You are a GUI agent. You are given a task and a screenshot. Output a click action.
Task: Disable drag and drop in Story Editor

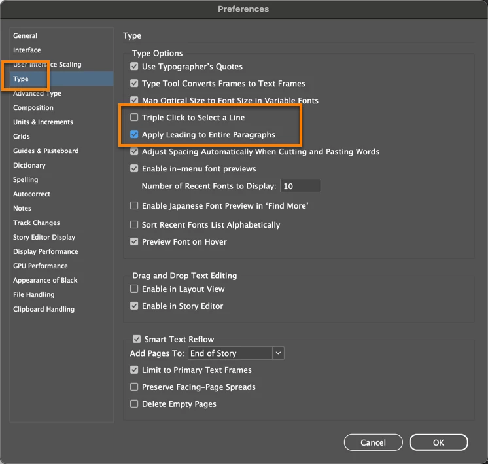(134, 306)
